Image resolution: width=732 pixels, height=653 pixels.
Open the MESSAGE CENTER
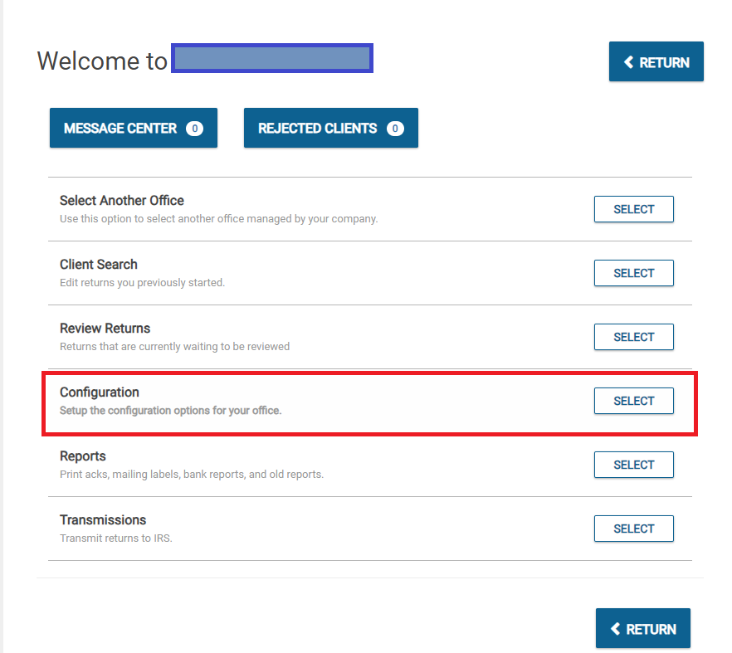coord(121,129)
